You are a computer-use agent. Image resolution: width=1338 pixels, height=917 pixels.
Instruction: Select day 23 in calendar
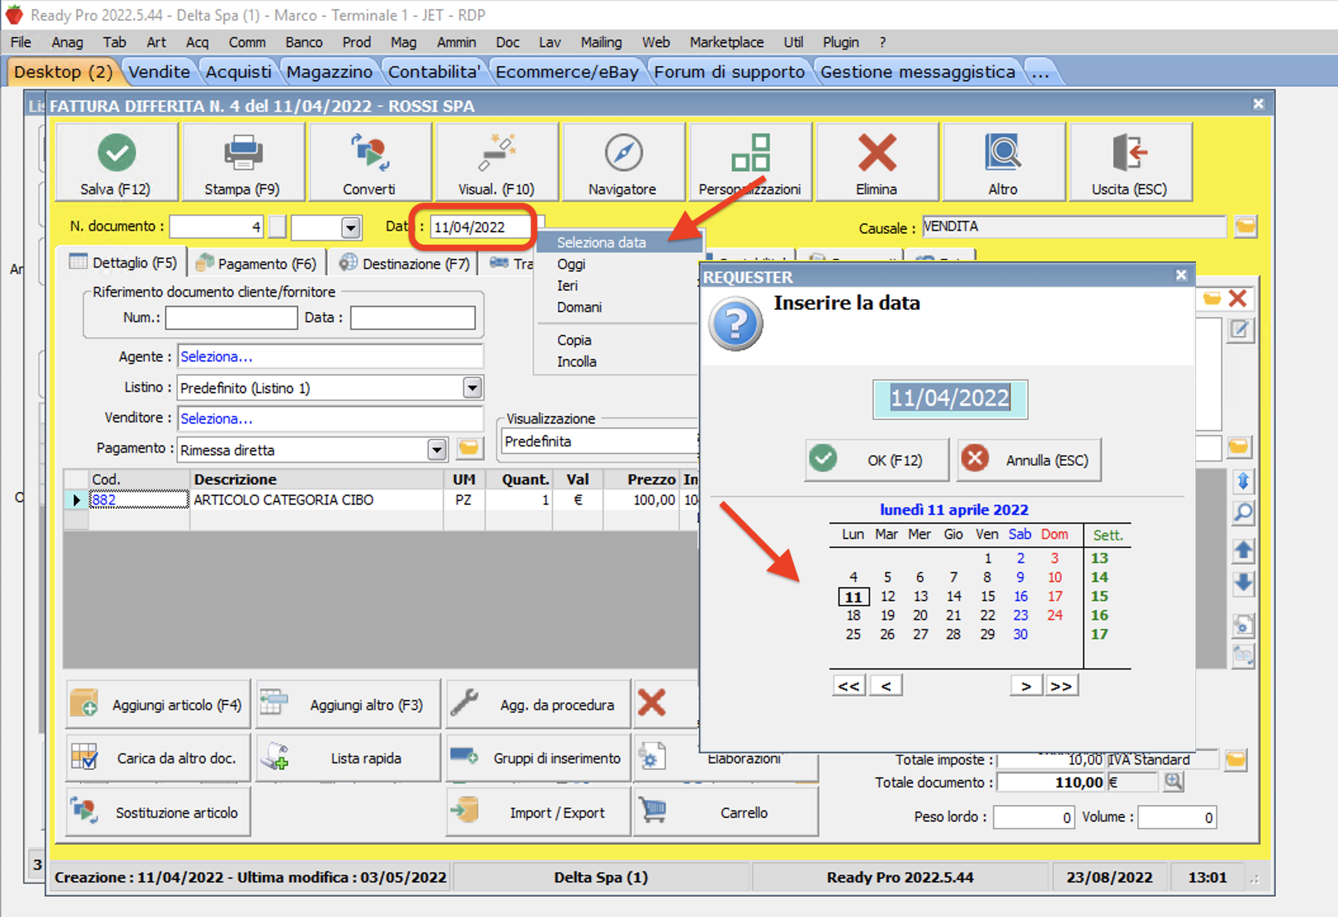[1020, 616]
